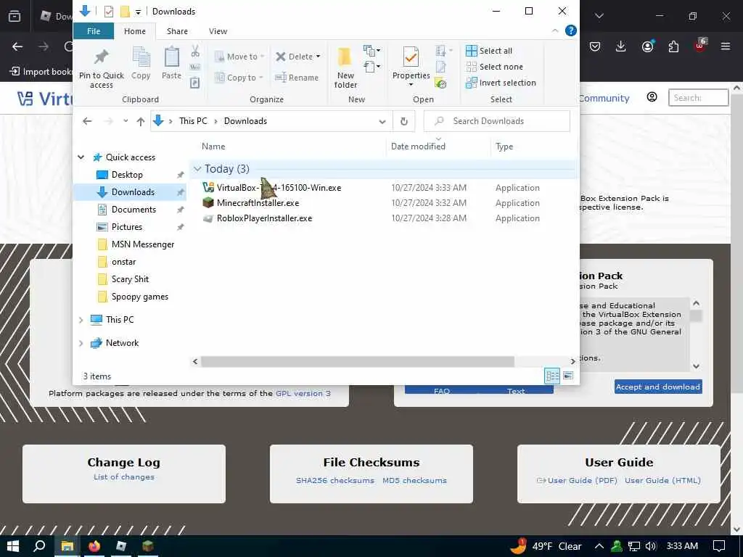Open Desktop in navigation pane
This screenshot has height=557, width=743.
pos(127,175)
